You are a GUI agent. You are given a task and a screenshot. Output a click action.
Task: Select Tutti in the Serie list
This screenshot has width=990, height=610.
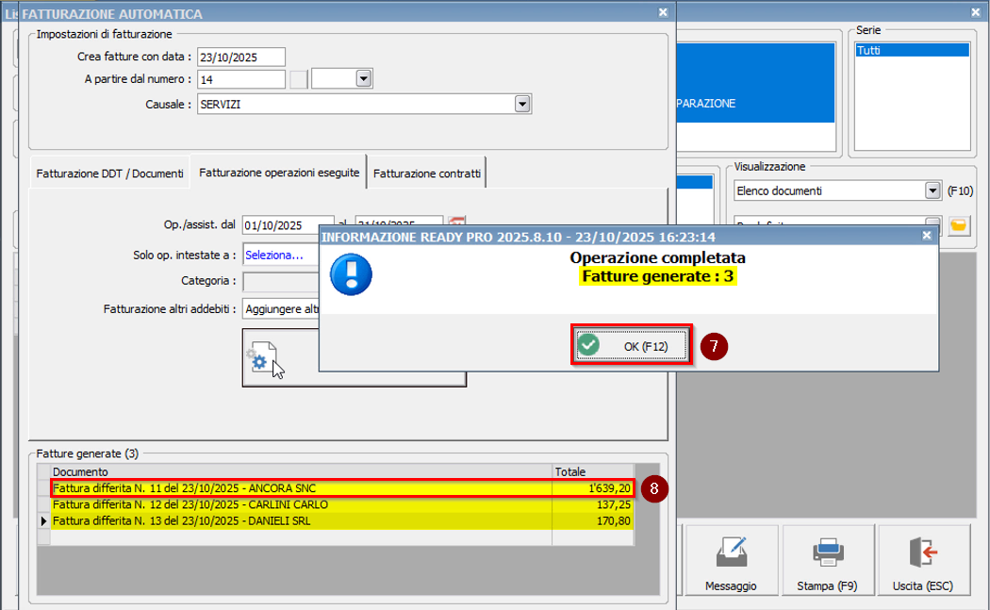point(911,51)
